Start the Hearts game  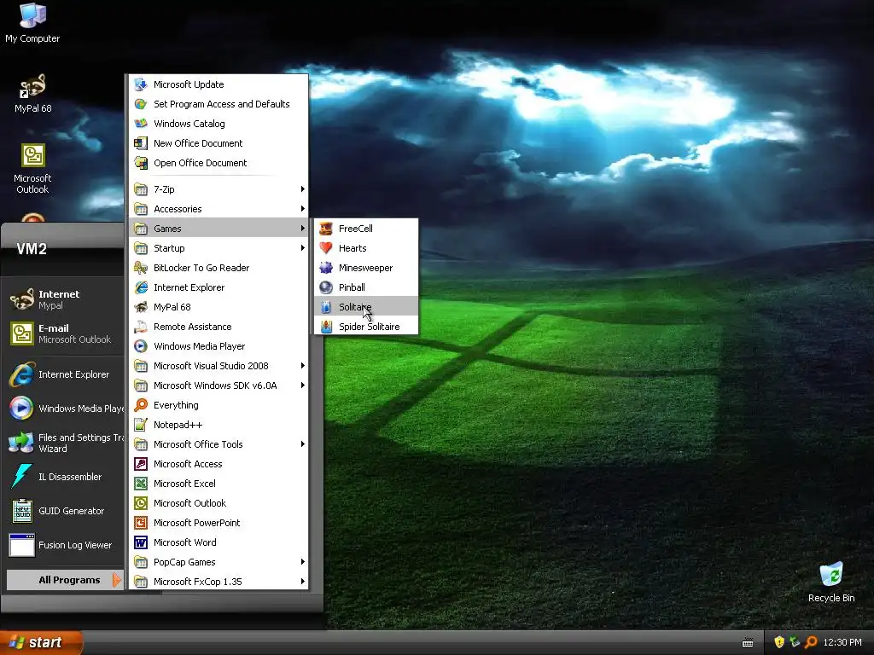(366, 248)
